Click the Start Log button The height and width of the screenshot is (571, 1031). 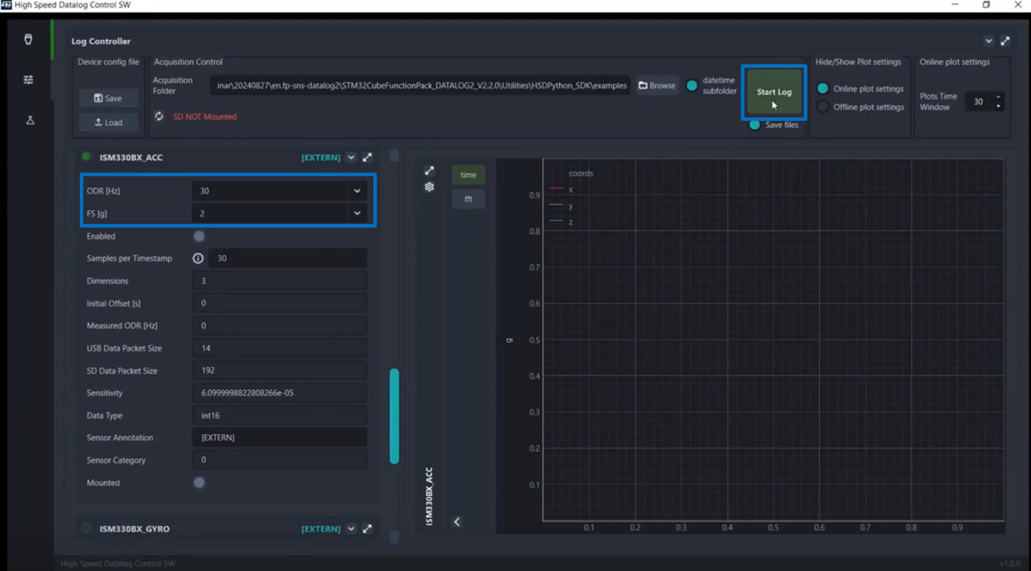[x=774, y=92]
